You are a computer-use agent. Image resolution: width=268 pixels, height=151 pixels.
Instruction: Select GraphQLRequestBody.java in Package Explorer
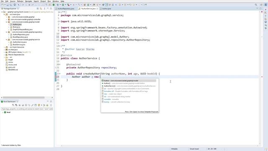(22, 30)
